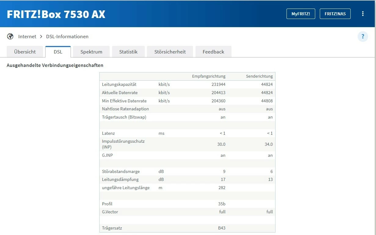Screen dimensions: 376x235
Task: Open the FRITZ!NAS storage page
Action: pos(335,14)
